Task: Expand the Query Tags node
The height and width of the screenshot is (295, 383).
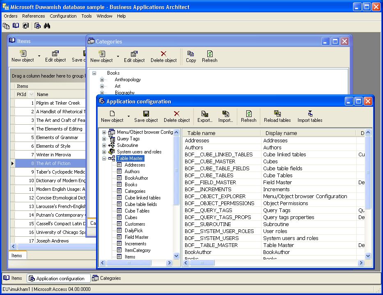Action: pyautogui.click(x=104, y=139)
